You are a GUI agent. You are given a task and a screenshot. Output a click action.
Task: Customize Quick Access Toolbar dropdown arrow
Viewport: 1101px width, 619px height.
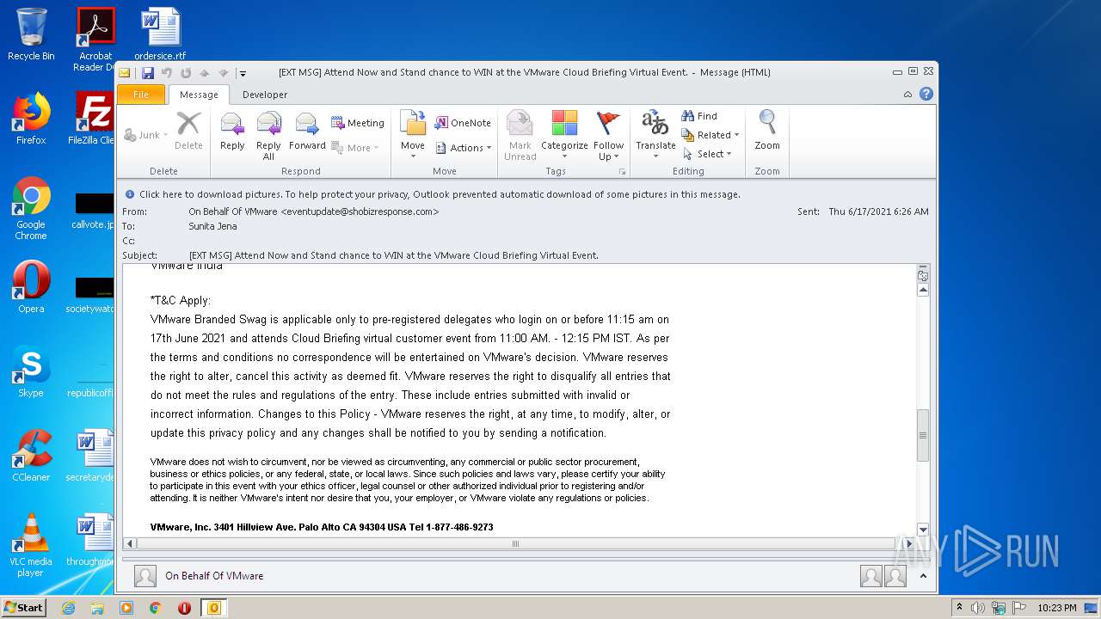click(243, 73)
